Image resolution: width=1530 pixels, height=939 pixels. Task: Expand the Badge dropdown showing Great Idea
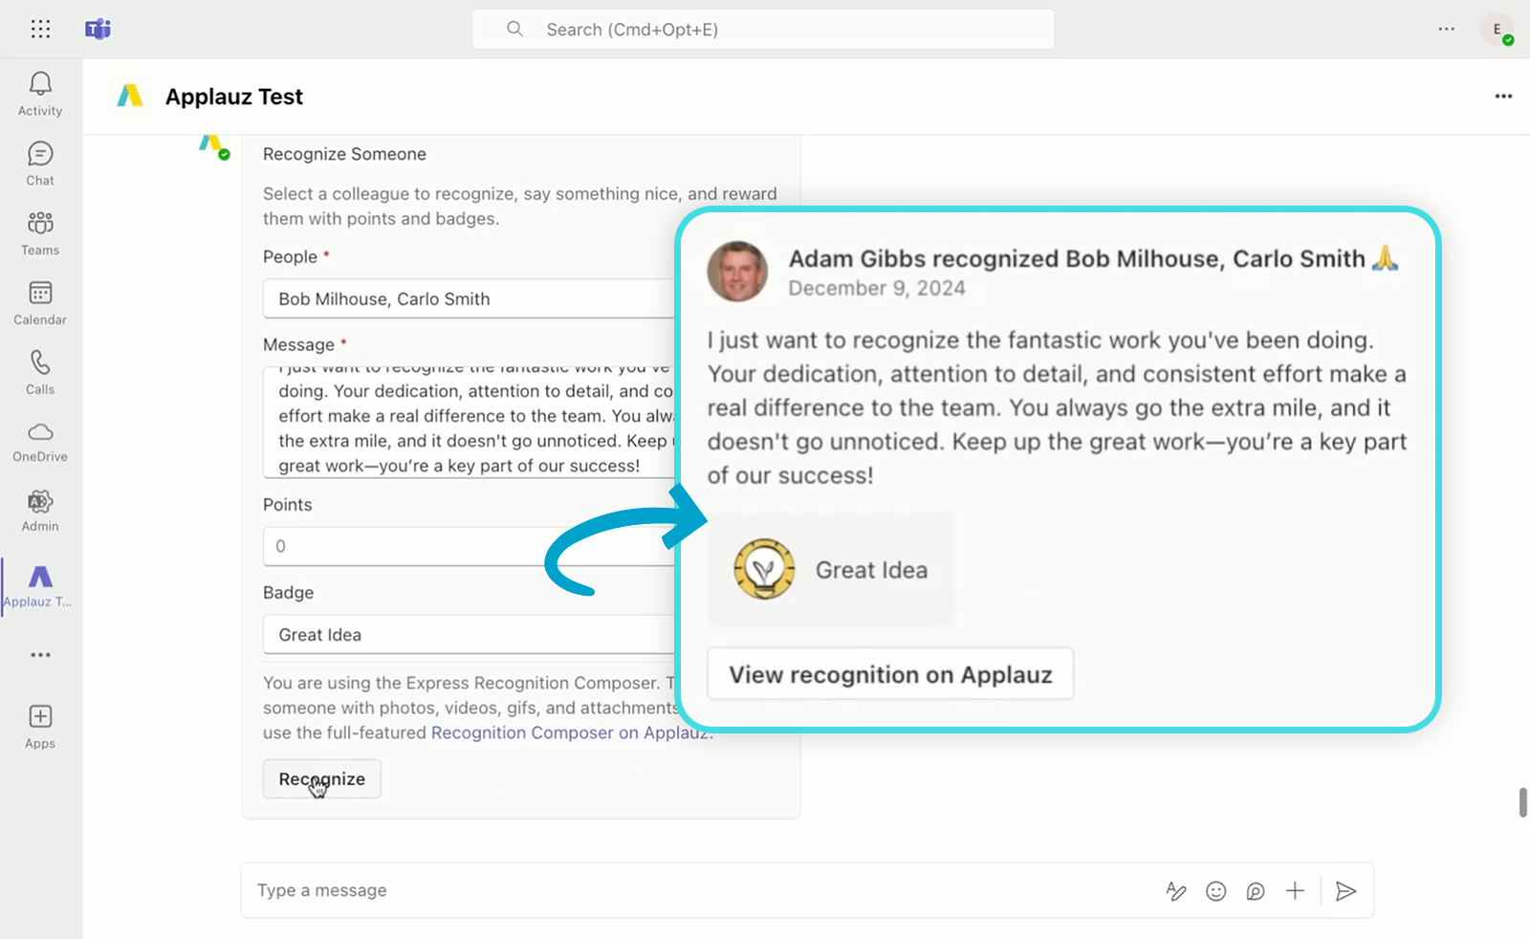(x=469, y=635)
